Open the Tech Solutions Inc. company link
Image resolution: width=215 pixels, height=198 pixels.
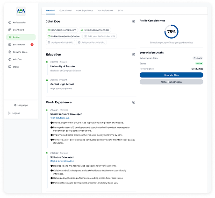(60, 118)
